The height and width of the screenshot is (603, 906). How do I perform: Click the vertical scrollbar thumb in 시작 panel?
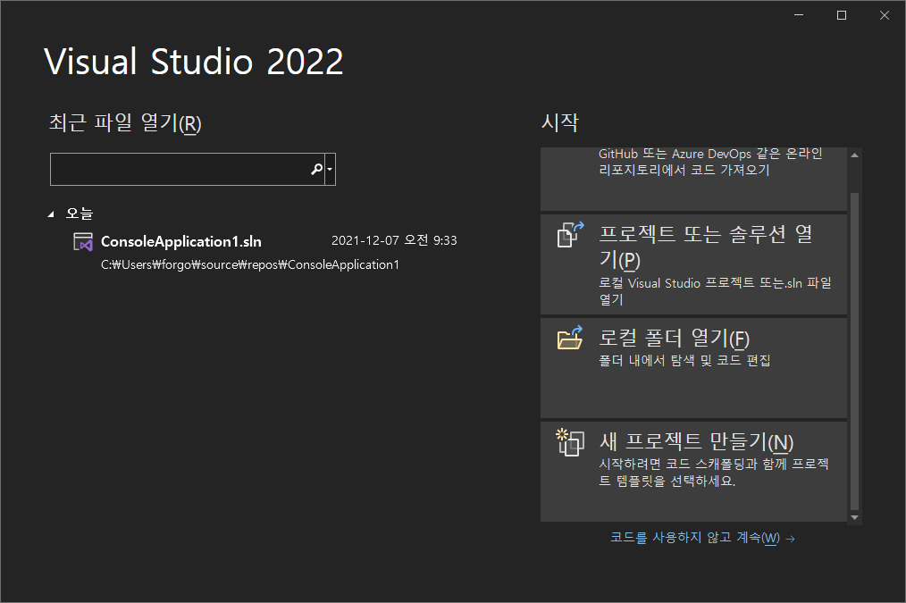[854, 351]
